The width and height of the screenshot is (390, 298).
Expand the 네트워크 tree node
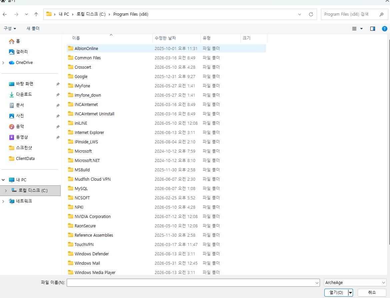[x=3, y=201]
